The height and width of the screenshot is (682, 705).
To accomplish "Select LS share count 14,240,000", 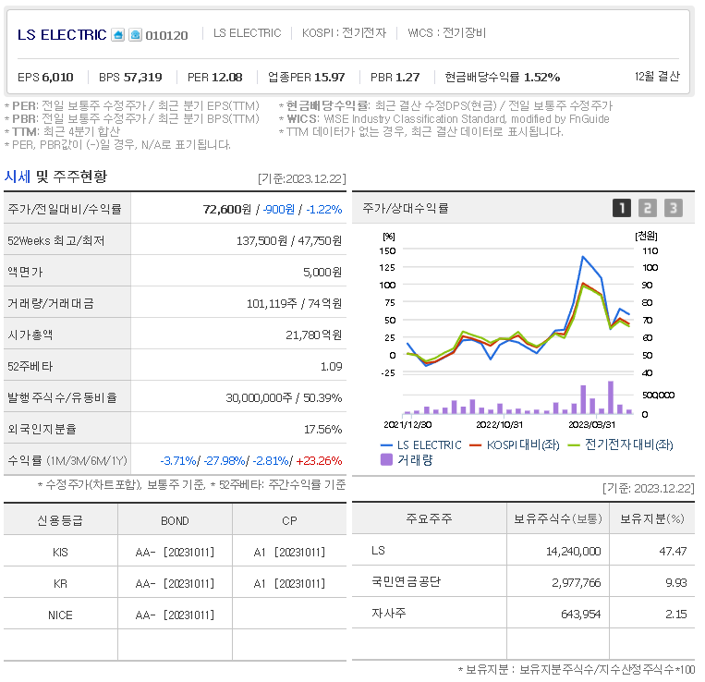I will point(573,551).
